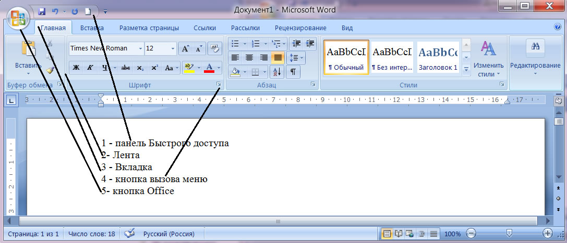Click the Bullets list icon
Viewport: 567px width, 243px height.
tap(235, 44)
